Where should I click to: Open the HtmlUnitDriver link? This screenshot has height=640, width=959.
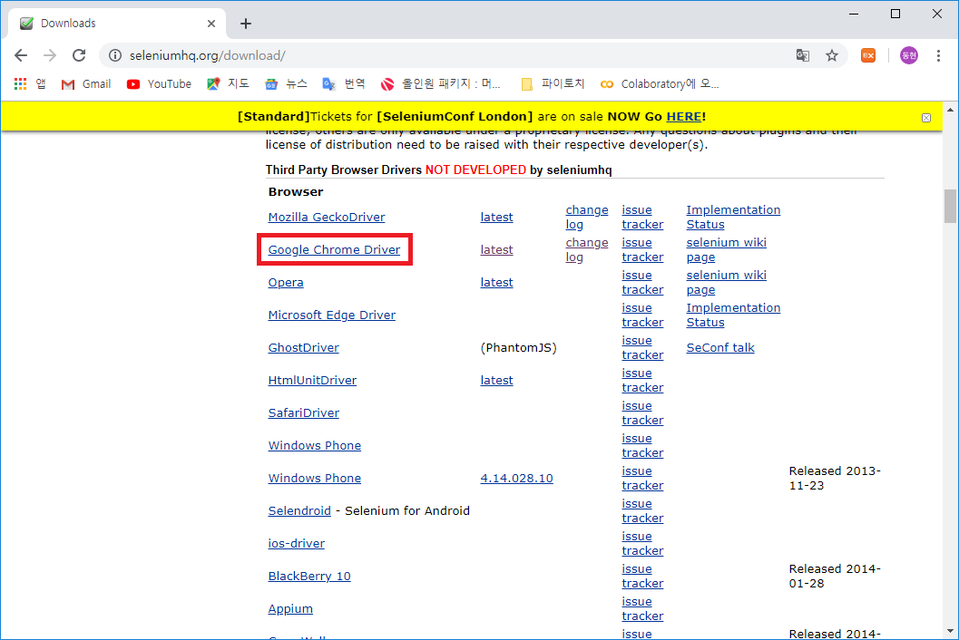click(312, 380)
